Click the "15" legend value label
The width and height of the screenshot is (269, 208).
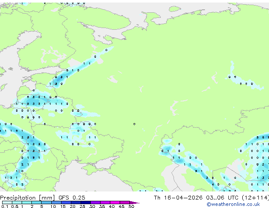pyautogui.click(x=63, y=206)
